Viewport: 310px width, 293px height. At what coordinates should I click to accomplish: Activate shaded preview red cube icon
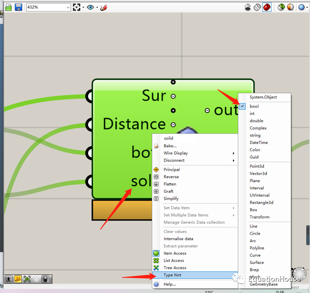coord(267,7)
